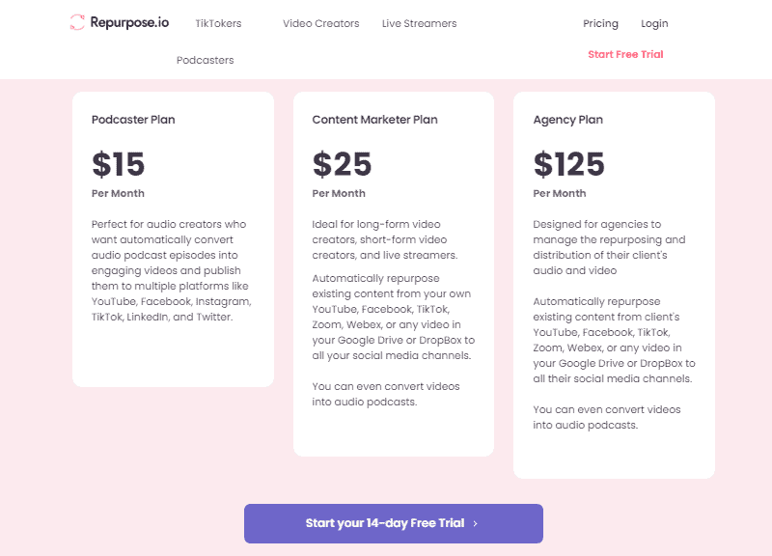The width and height of the screenshot is (772, 556).
Task: Click the 'Ideal for long-form video creators' text
Action: pyautogui.click(x=384, y=239)
